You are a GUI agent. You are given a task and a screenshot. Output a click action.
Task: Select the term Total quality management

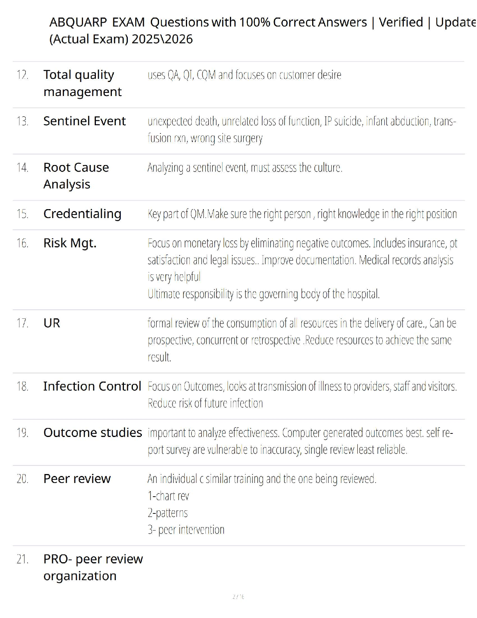click(x=82, y=83)
